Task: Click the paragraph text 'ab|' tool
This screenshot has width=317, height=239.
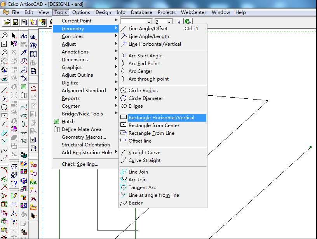Action: 33,37
